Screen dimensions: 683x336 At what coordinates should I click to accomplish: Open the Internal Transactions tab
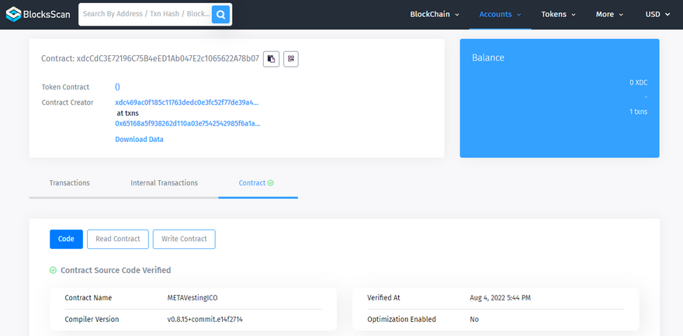[164, 183]
